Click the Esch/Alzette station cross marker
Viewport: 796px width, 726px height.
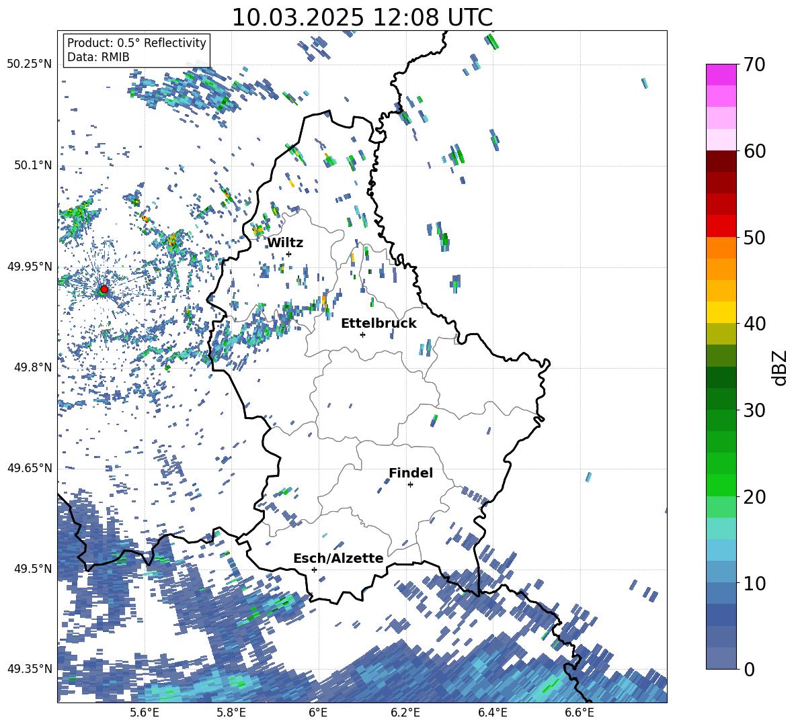pyautogui.click(x=314, y=570)
